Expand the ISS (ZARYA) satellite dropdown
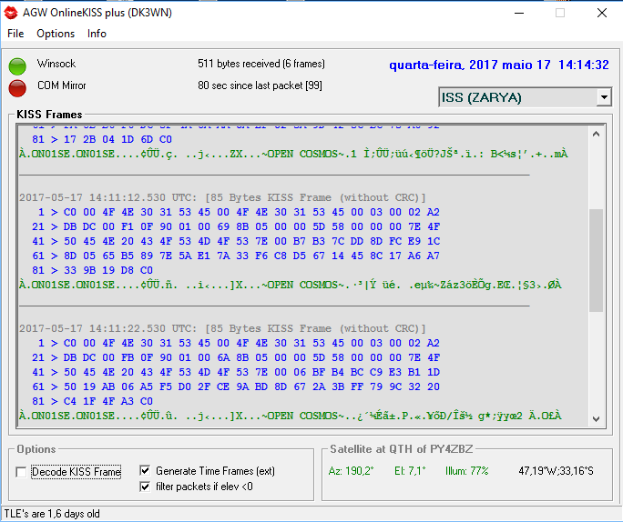The height and width of the screenshot is (522, 623). [604, 97]
